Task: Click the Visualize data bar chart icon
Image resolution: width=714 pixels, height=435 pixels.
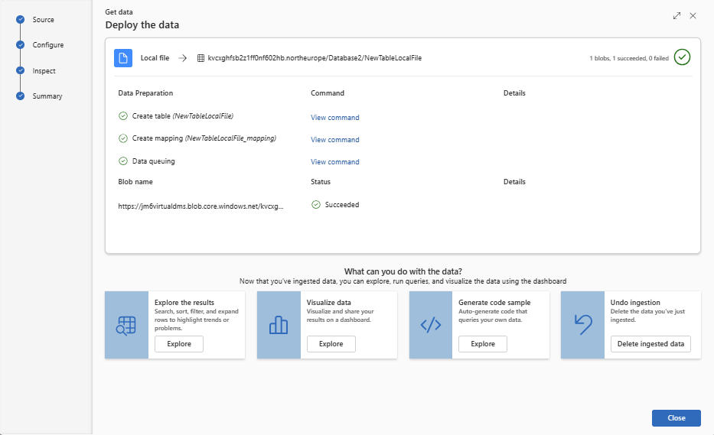Action: pyautogui.click(x=279, y=325)
